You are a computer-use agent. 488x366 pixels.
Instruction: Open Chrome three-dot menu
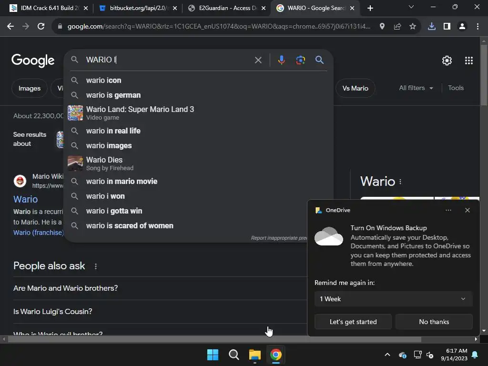click(x=478, y=27)
